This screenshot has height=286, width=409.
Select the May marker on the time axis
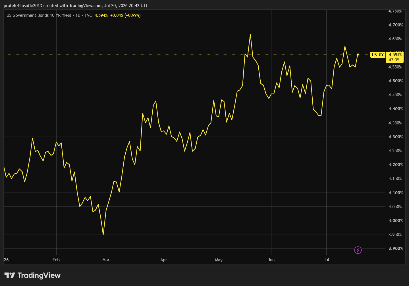[x=219, y=260]
